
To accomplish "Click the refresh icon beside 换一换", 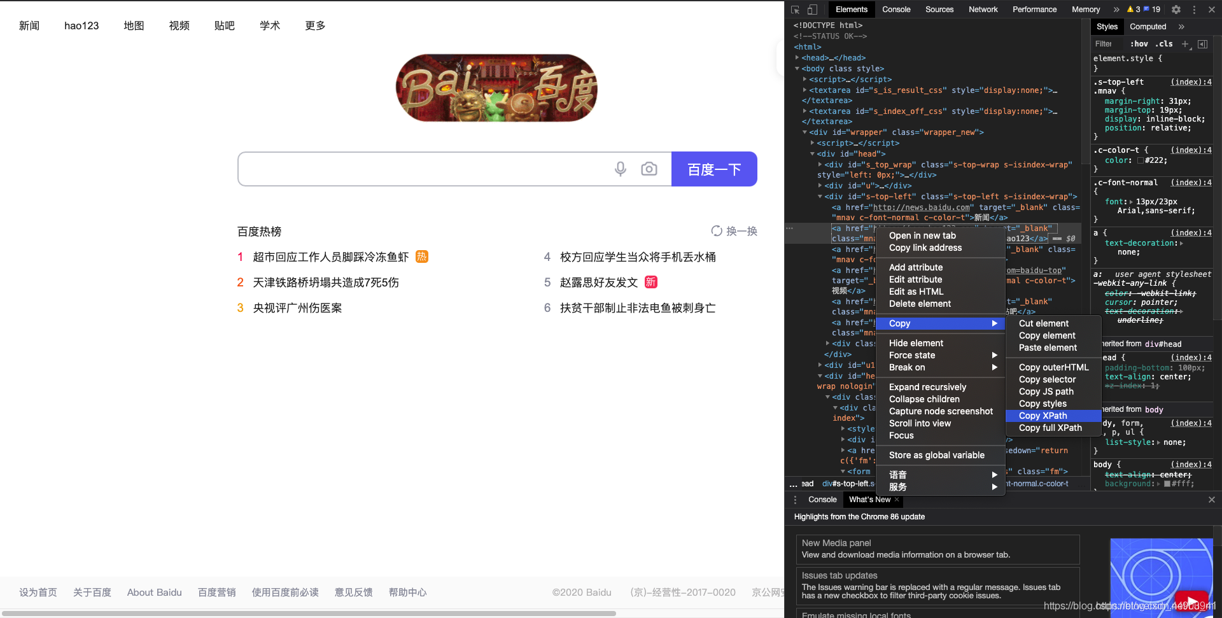I will point(717,231).
